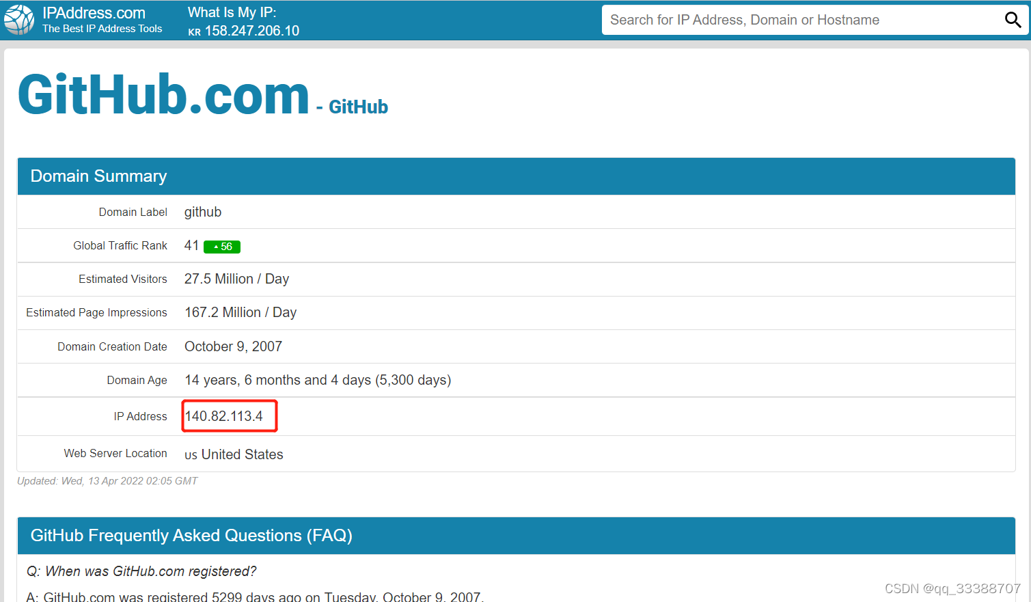Click the IPAddress.com globe logo

19,20
